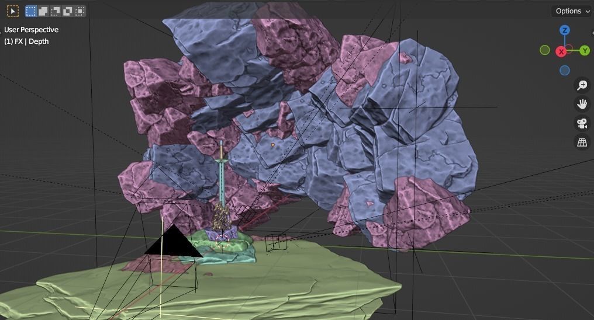594x320 pixels.
Task: Click the unlabeled blue negative Z gizmo circle
Action: click(x=564, y=70)
